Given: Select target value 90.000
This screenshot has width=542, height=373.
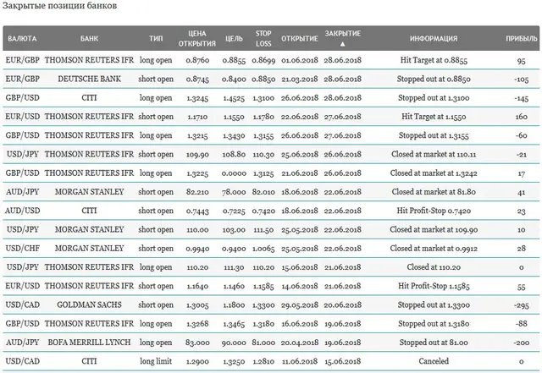Looking at the screenshot, I should [x=234, y=343].
